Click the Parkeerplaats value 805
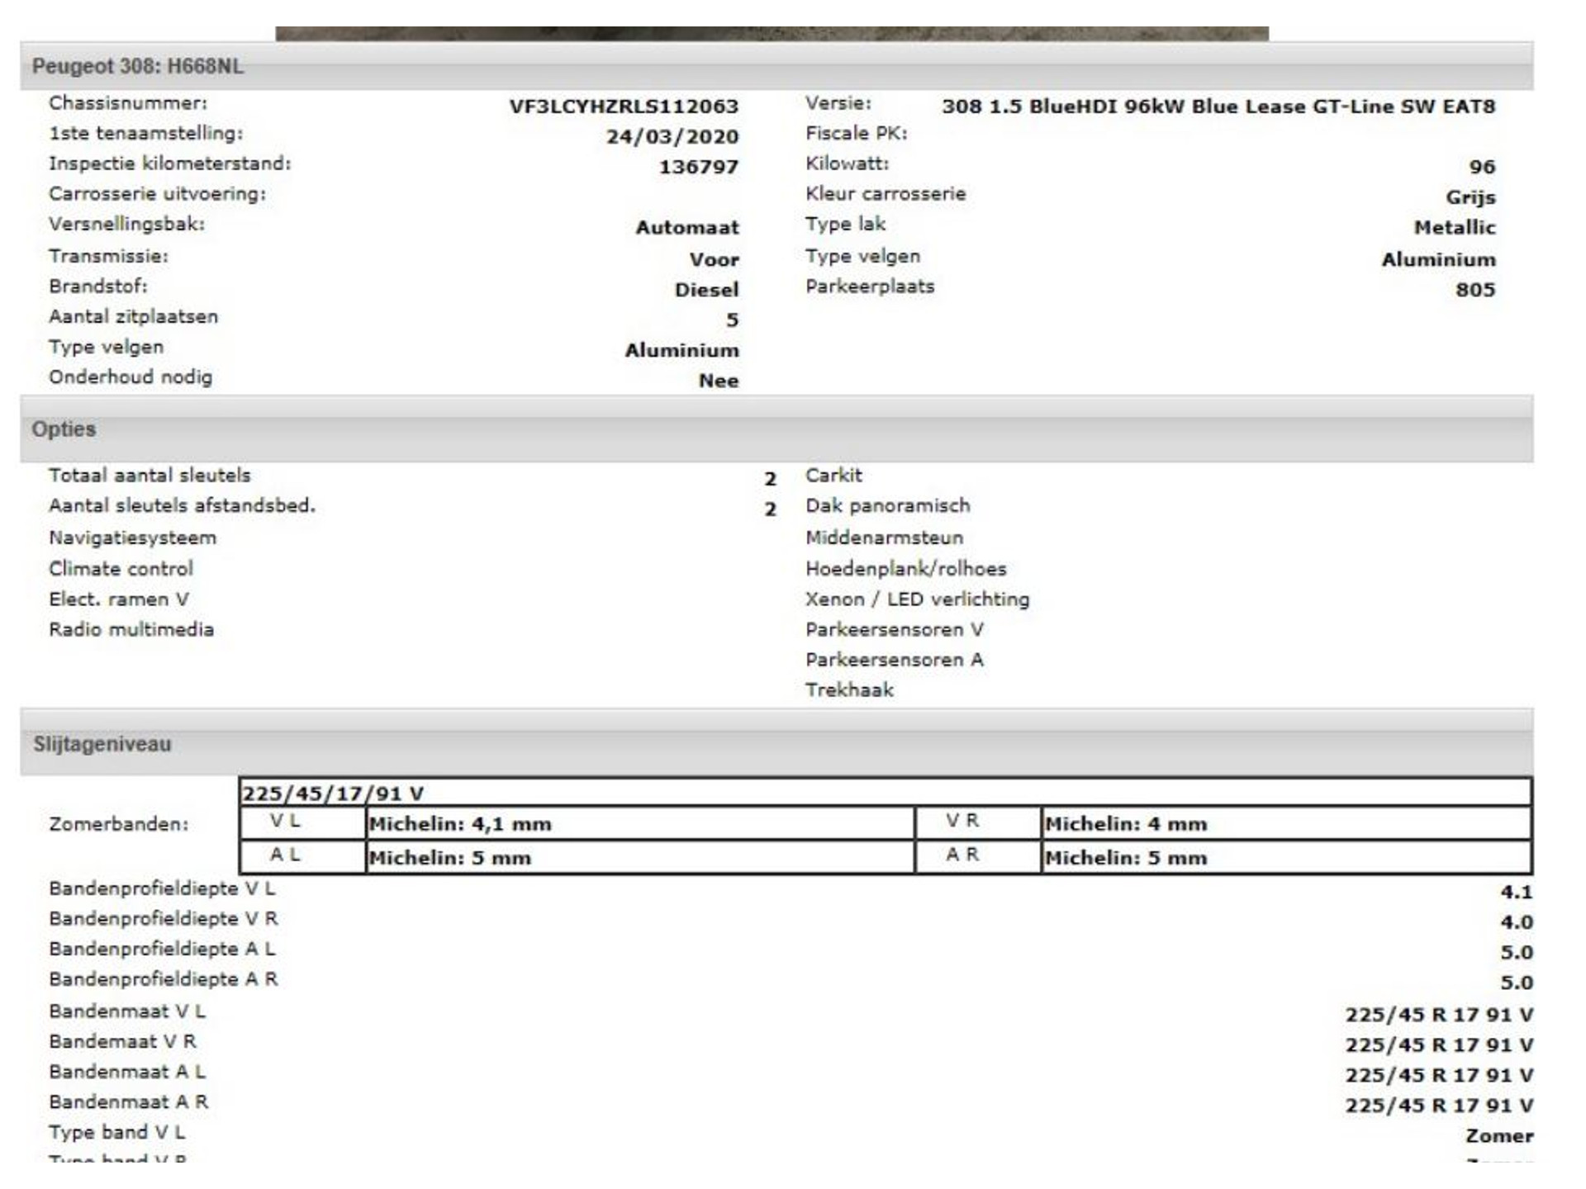1586x1189 pixels. point(1474,290)
